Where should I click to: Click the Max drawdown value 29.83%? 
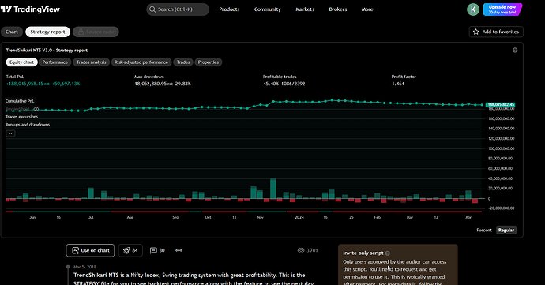click(182, 84)
